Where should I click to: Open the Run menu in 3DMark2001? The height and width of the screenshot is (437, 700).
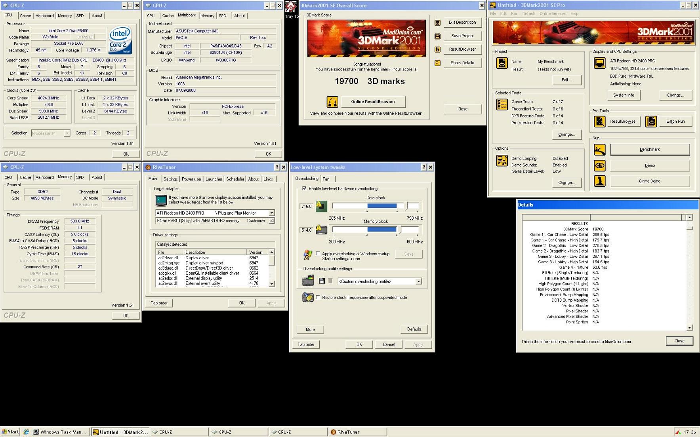(515, 13)
